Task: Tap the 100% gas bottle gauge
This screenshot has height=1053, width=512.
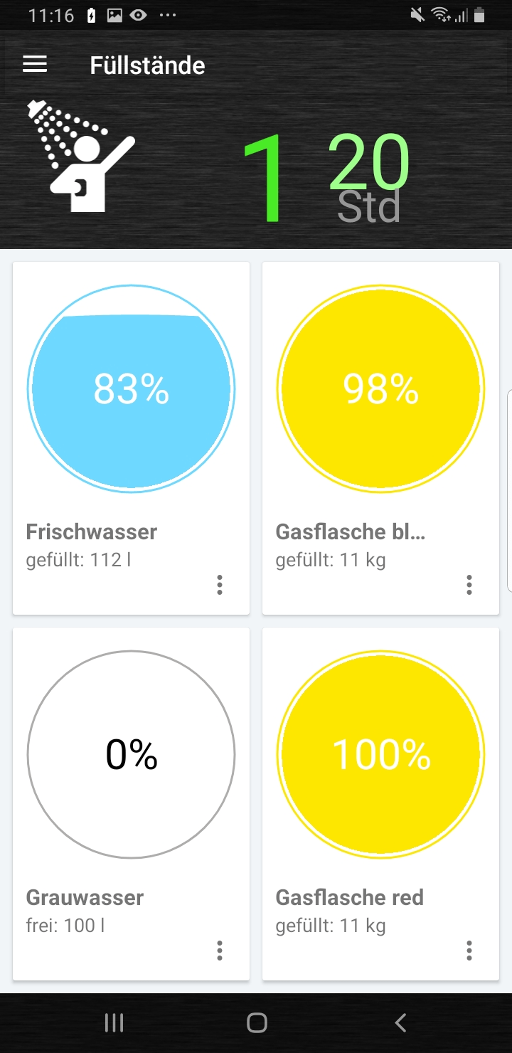Action: (x=380, y=754)
